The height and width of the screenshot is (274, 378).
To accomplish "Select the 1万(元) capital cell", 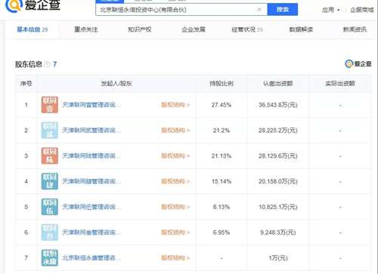I will pyautogui.click(x=278, y=257).
